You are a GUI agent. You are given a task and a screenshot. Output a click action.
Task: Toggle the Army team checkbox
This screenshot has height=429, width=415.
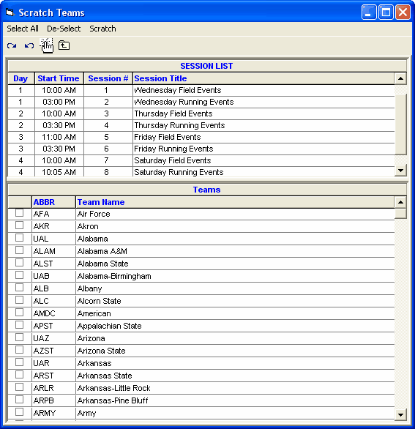(x=20, y=411)
